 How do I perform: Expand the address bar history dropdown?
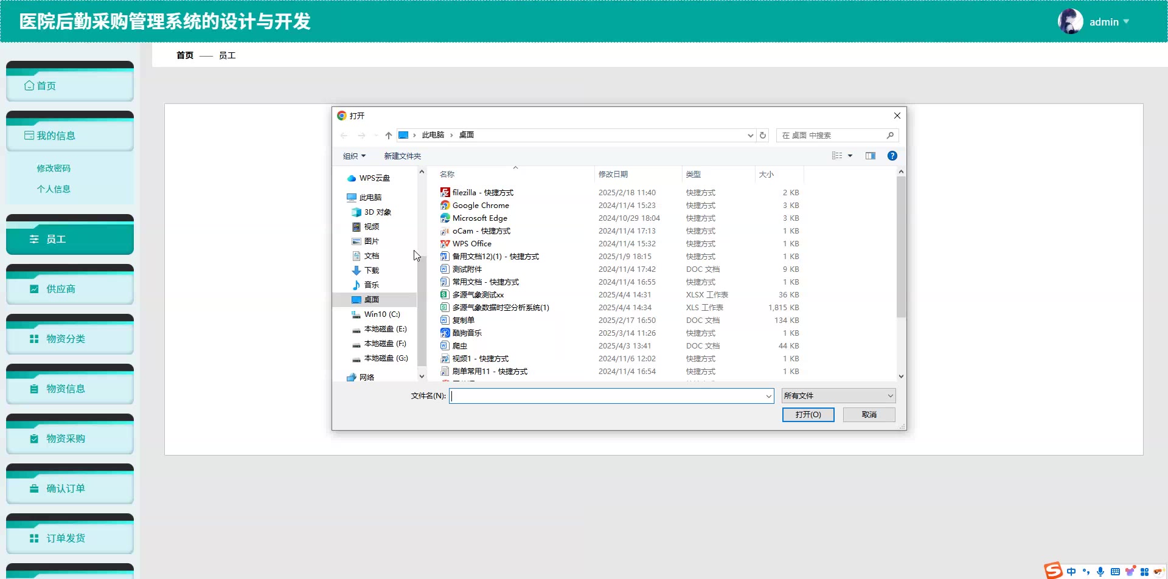(750, 136)
